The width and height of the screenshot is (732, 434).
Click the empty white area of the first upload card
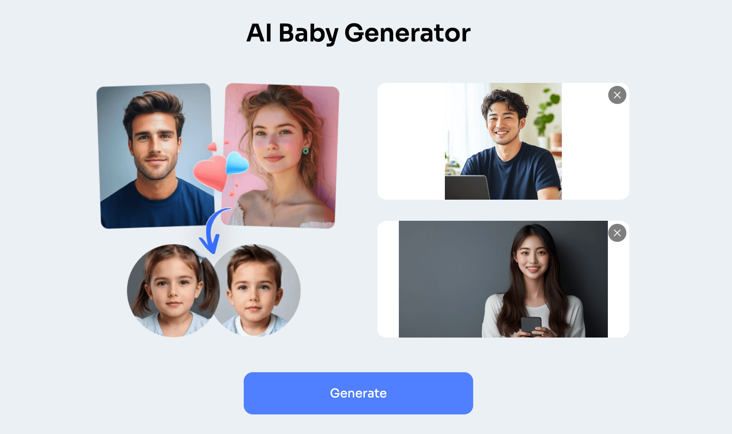(411, 141)
